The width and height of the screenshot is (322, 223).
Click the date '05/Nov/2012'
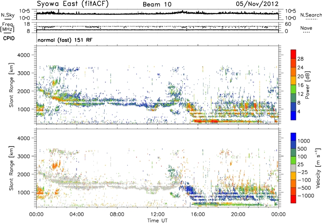tap(257, 4)
